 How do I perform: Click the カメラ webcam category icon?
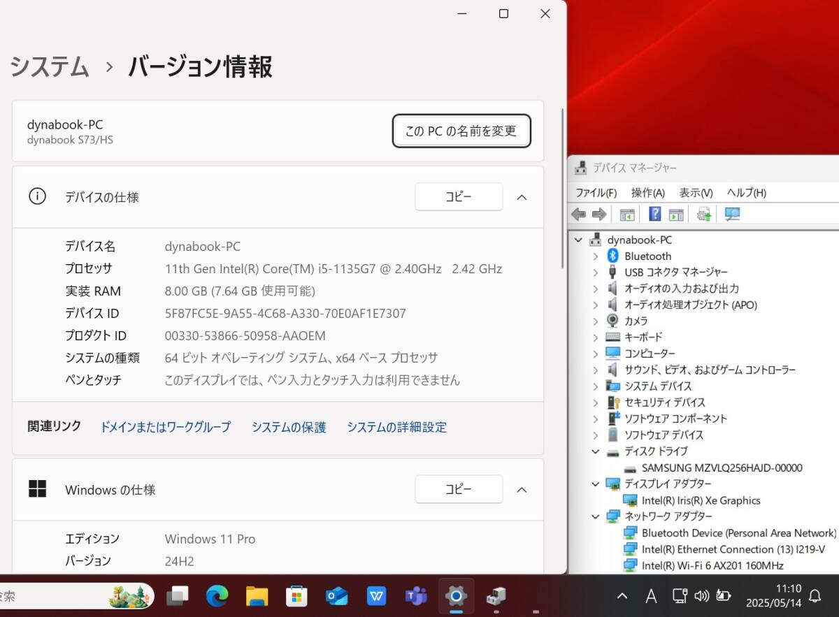pos(613,321)
